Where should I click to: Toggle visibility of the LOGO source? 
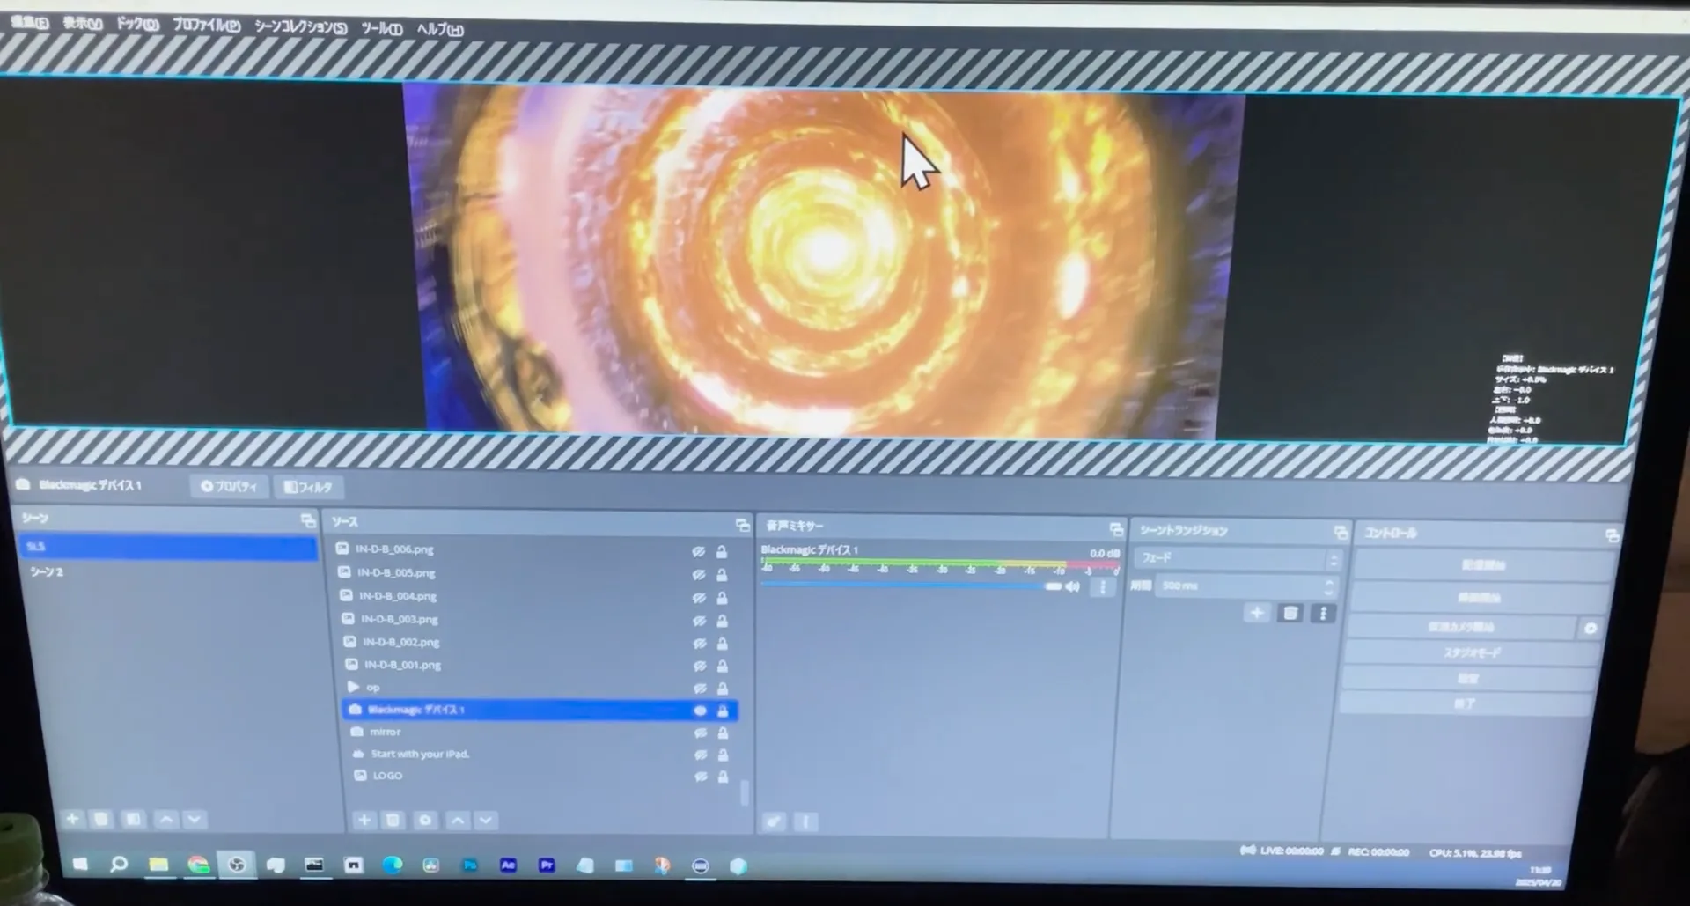(x=701, y=777)
